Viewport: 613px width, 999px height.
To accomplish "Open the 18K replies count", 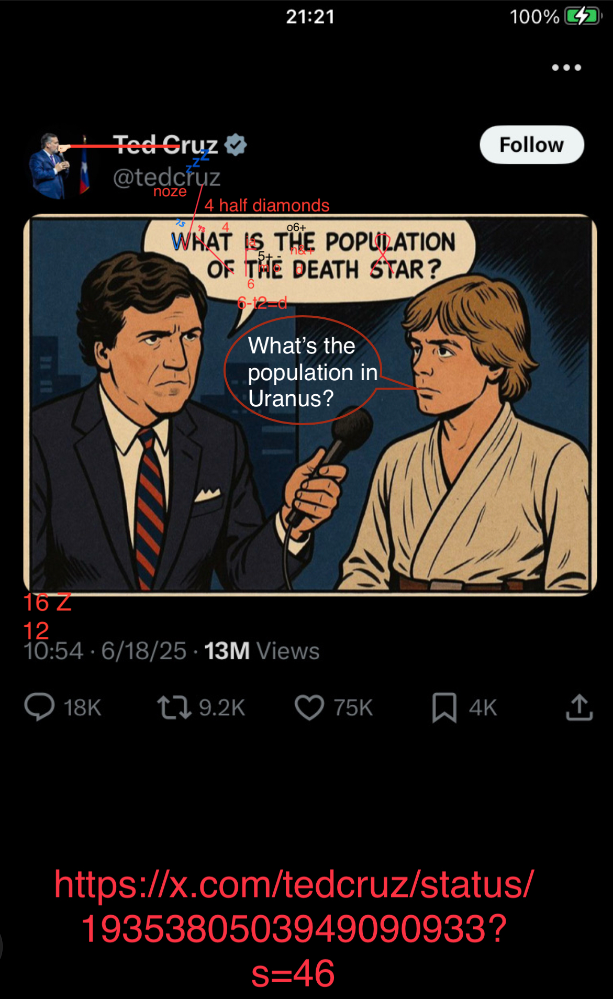I will (82, 708).
